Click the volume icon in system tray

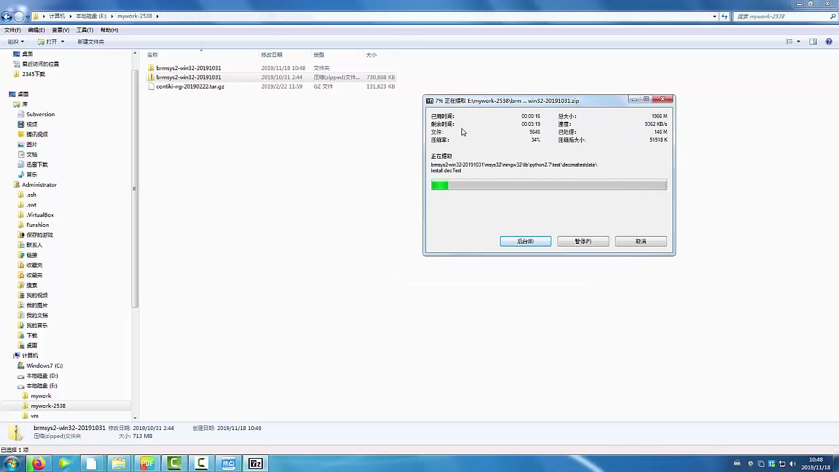click(793, 463)
